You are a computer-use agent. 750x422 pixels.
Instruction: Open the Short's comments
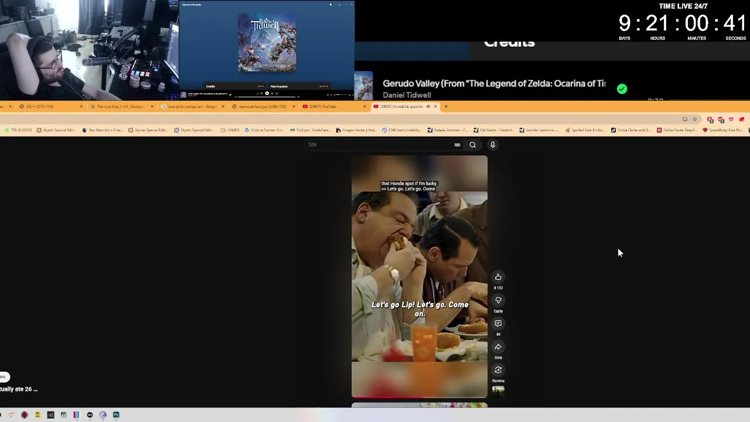tap(498, 324)
